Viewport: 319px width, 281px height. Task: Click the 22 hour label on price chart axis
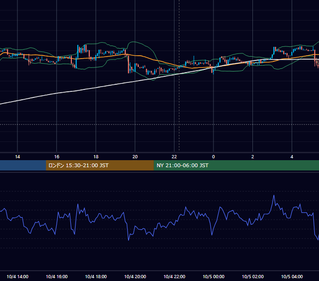174,157
